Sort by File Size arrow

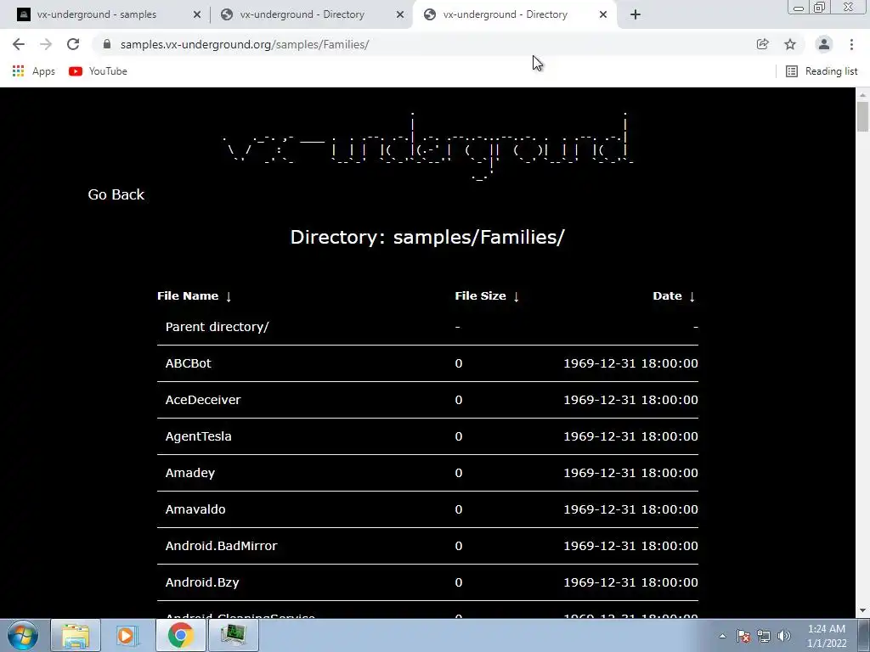point(516,296)
